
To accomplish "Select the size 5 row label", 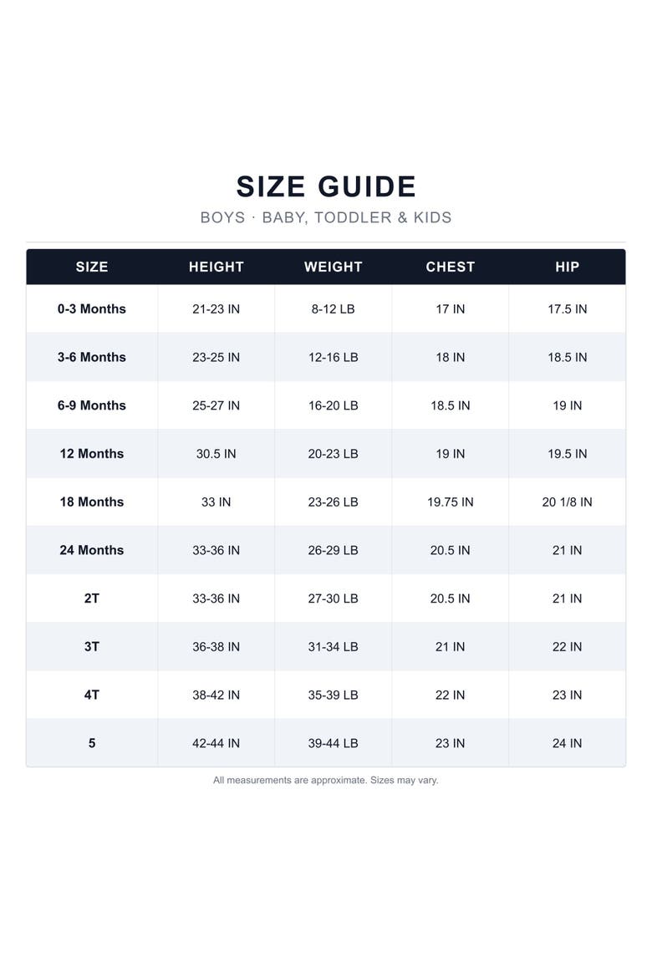I will click(92, 743).
